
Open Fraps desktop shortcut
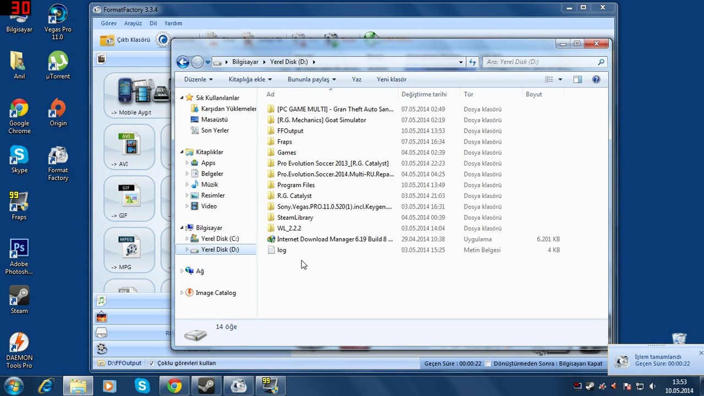coord(19,206)
